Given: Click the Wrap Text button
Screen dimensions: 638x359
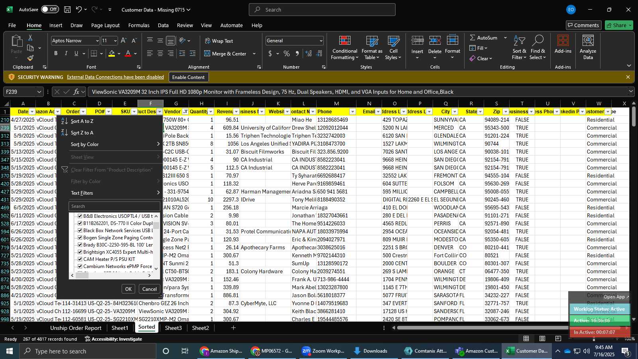Looking at the screenshot, I should click(219, 41).
